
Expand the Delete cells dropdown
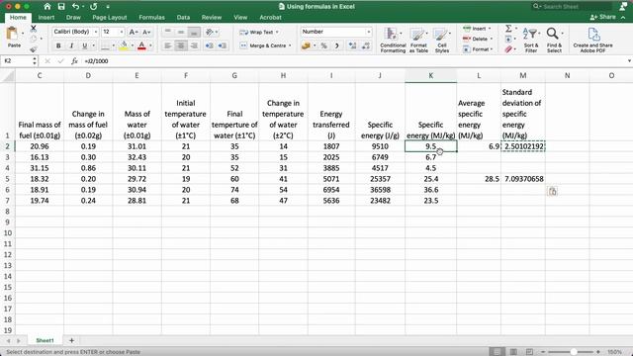[491, 40]
